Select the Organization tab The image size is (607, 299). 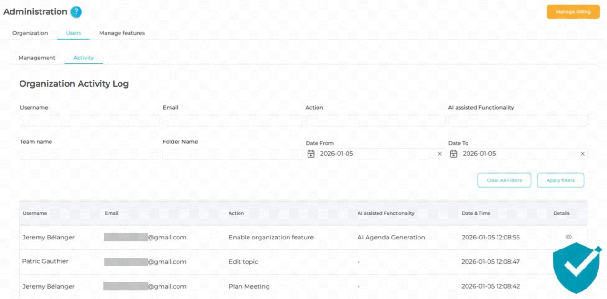[30, 33]
